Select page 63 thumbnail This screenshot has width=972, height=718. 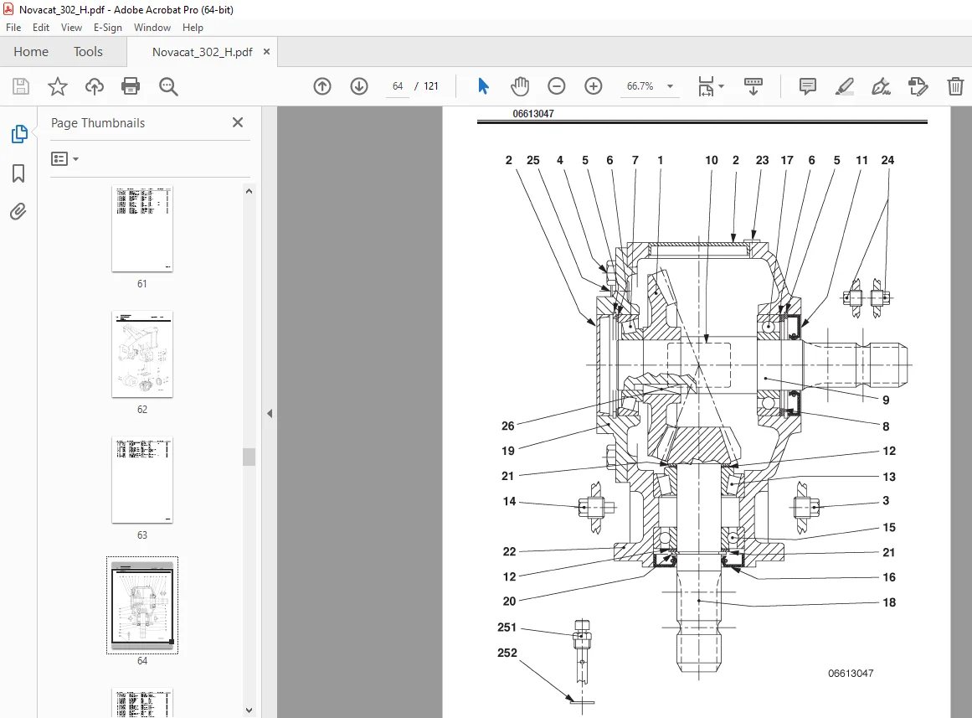[142, 480]
